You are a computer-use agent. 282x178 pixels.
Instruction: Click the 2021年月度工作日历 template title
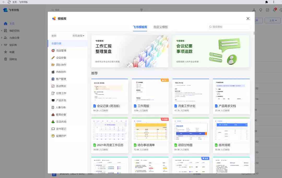pos(110,145)
